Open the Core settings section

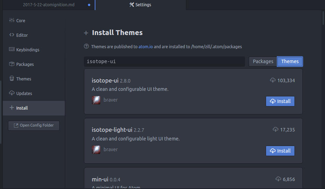coord(34,20)
